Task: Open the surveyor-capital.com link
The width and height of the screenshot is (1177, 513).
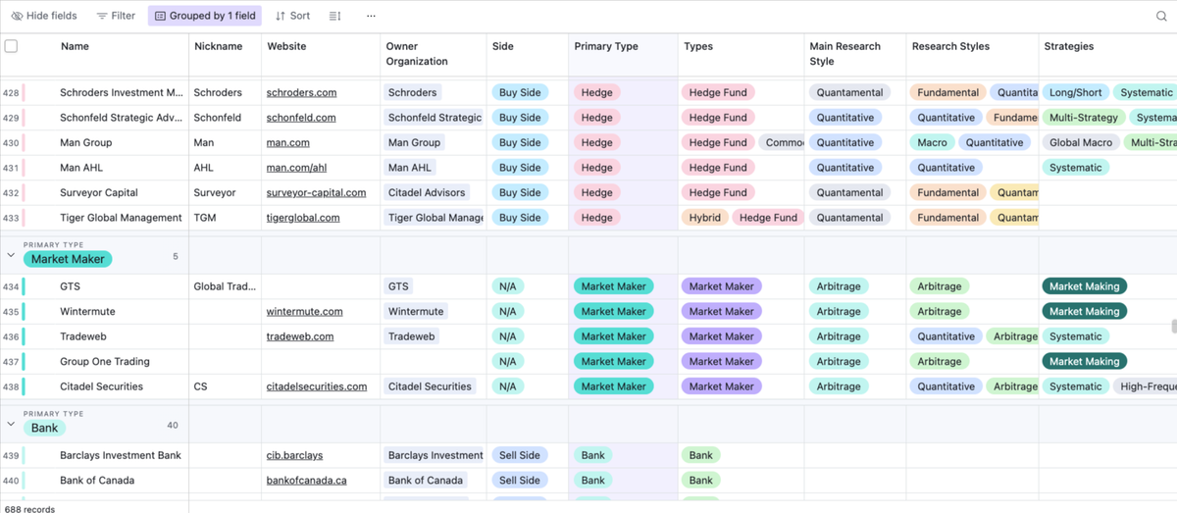Action: click(316, 192)
